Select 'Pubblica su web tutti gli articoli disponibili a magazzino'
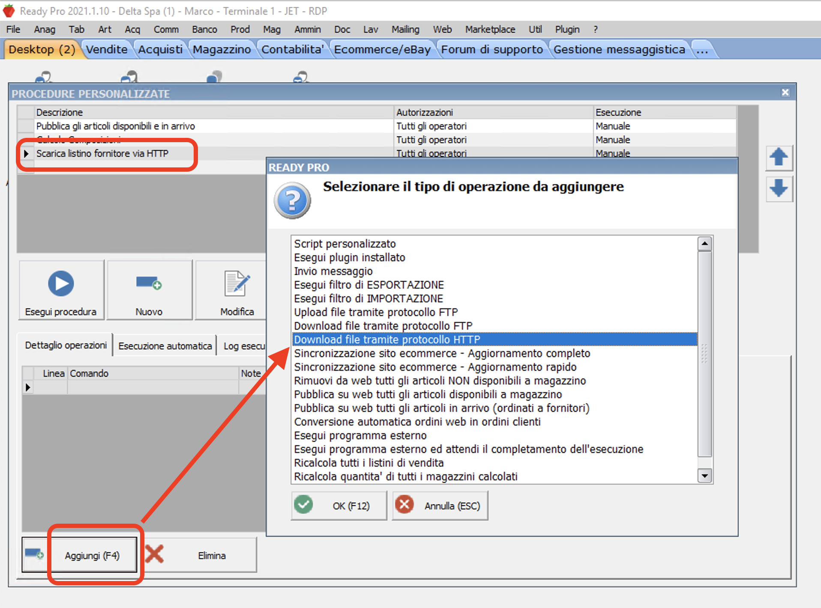The width and height of the screenshot is (821, 608). (x=495, y=394)
